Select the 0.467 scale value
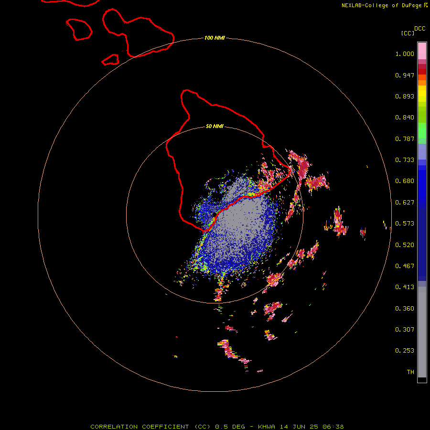430x430 pixels. [x=405, y=266]
